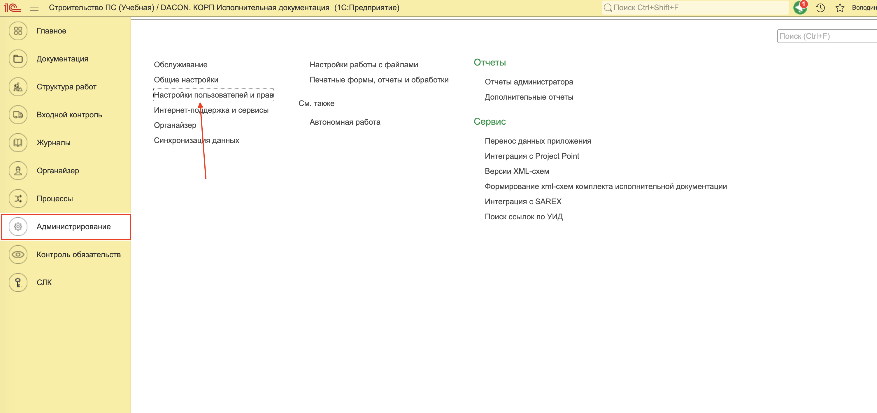
Task: Open Настройки пользователей и прав
Action: [213, 95]
